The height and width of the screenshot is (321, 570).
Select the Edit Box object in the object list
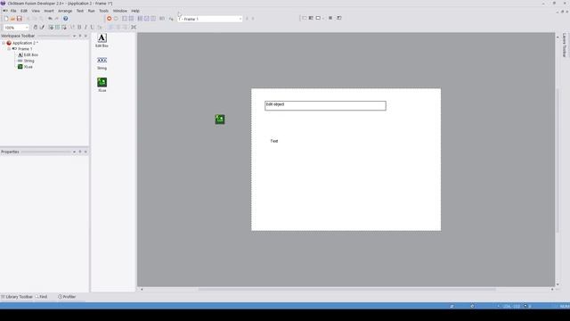102,40
